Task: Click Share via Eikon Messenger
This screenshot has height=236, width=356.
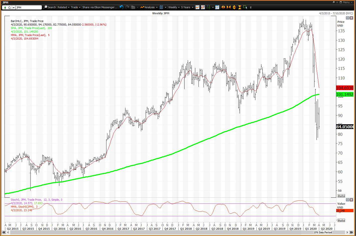Action: tap(100, 7)
